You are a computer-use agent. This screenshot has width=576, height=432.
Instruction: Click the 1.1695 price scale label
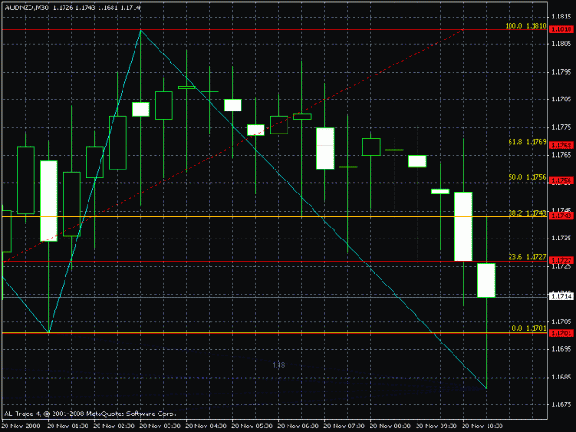[561, 349]
